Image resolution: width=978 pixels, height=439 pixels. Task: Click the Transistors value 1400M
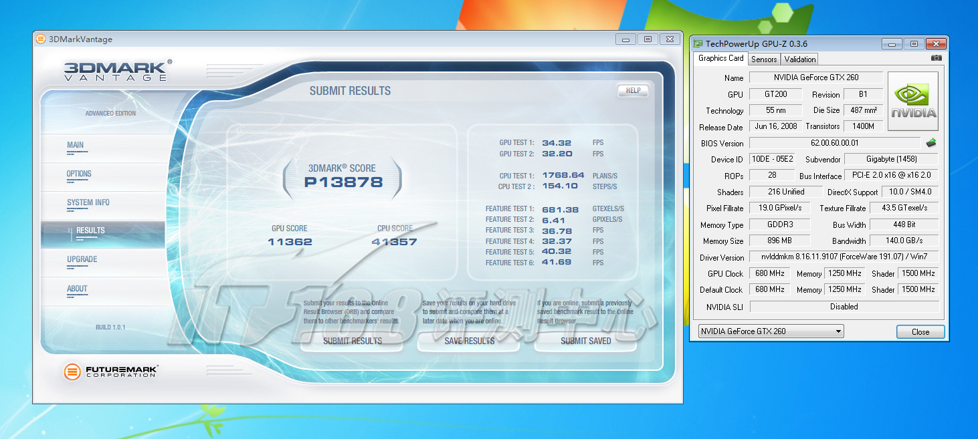(x=863, y=126)
